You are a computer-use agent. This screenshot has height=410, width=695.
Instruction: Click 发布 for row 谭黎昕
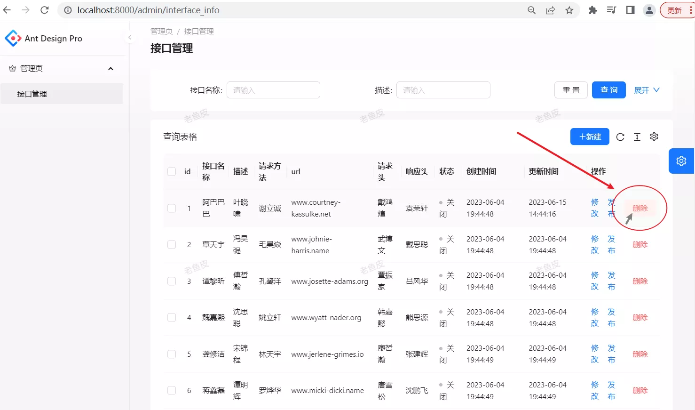(x=611, y=281)
